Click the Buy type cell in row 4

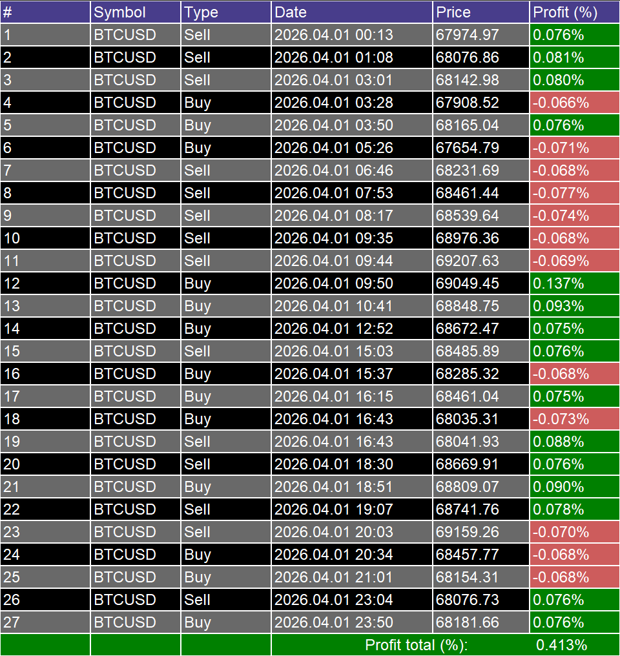[x=226, y=103]
